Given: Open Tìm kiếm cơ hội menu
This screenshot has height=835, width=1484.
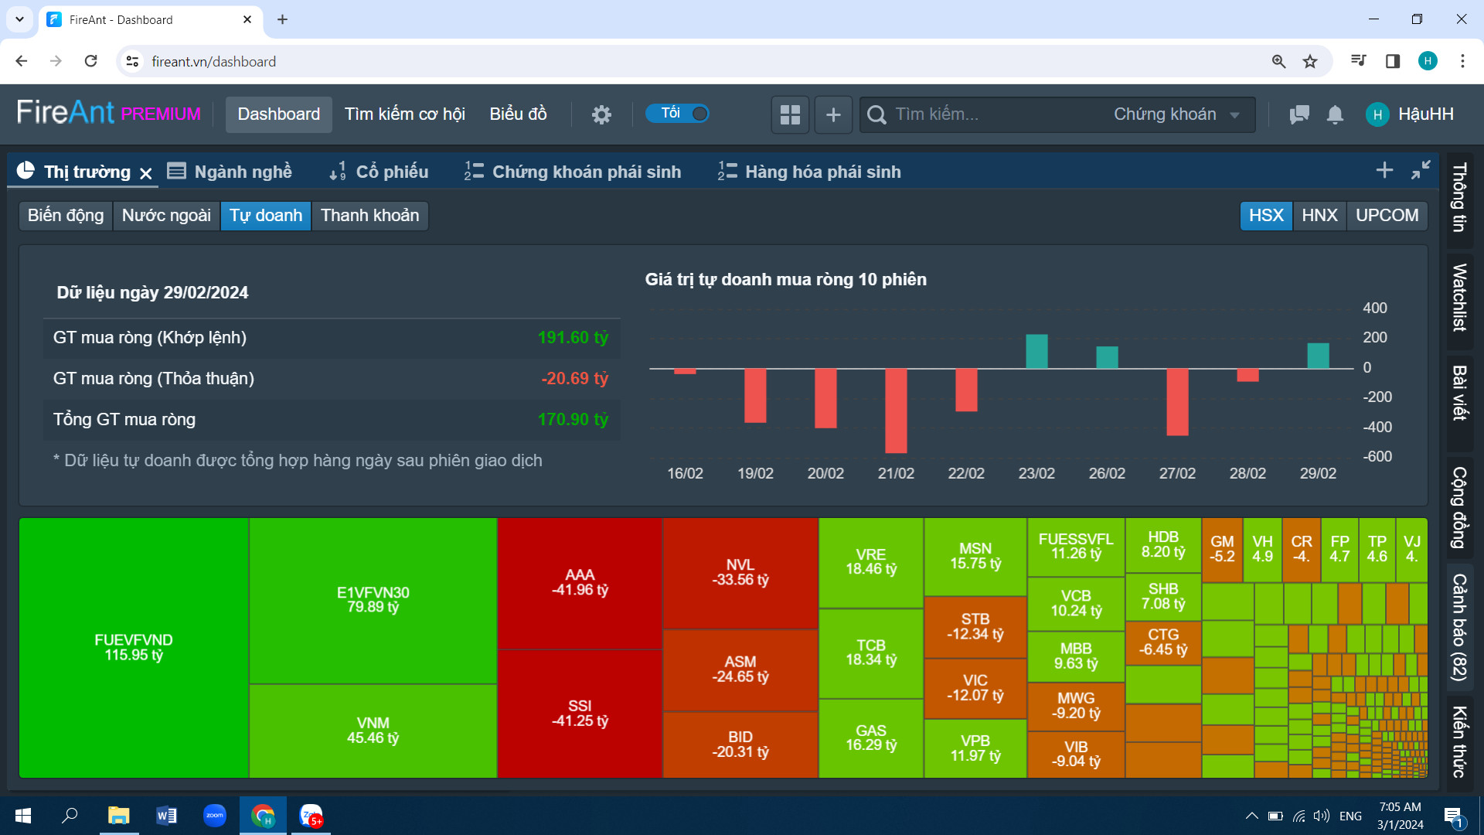Looking at the screenshot, I should pyautogui.click(x=404, y=114).
